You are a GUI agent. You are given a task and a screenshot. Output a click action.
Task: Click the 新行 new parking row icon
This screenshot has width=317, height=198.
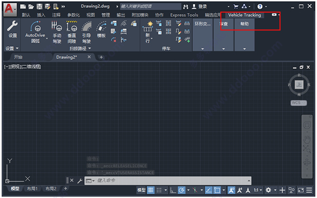tap(148, 26)
